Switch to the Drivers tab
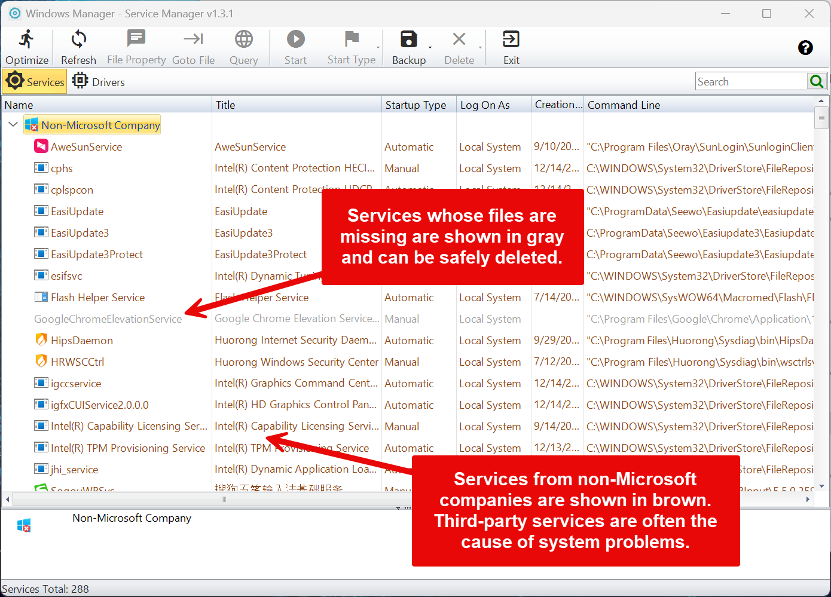Image resolution: width=831 pixels, height=597 pixels. point(99,82)
